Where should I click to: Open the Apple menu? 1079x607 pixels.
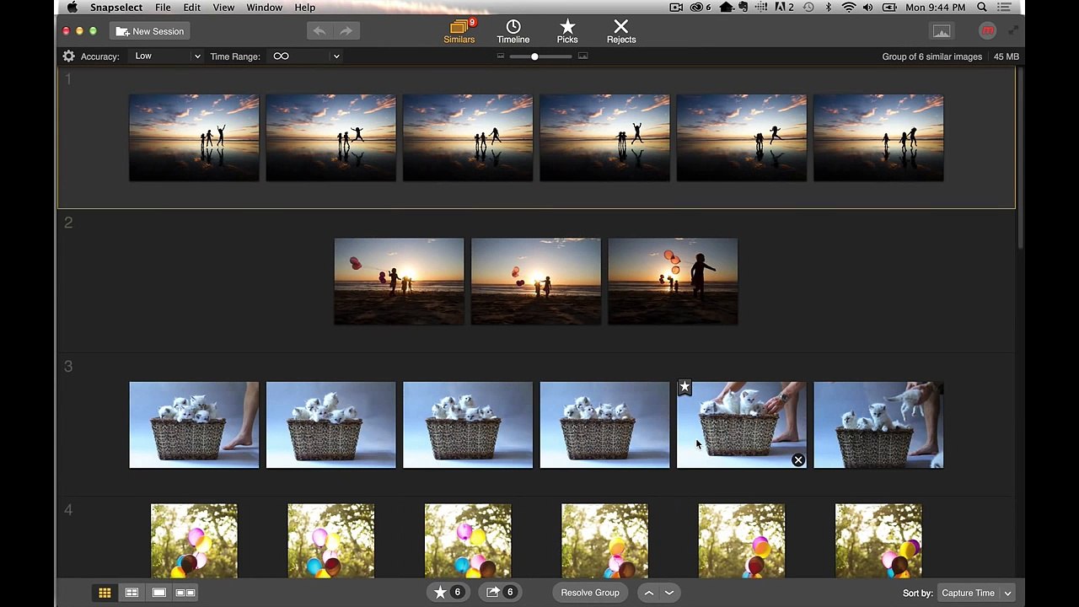click(72, 8)
